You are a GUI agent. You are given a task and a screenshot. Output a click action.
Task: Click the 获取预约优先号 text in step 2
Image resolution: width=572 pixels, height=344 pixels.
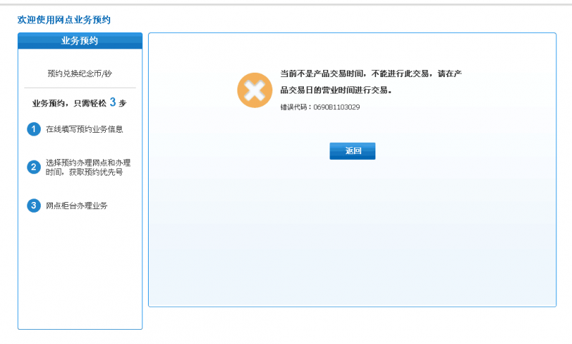pos(103,172)
